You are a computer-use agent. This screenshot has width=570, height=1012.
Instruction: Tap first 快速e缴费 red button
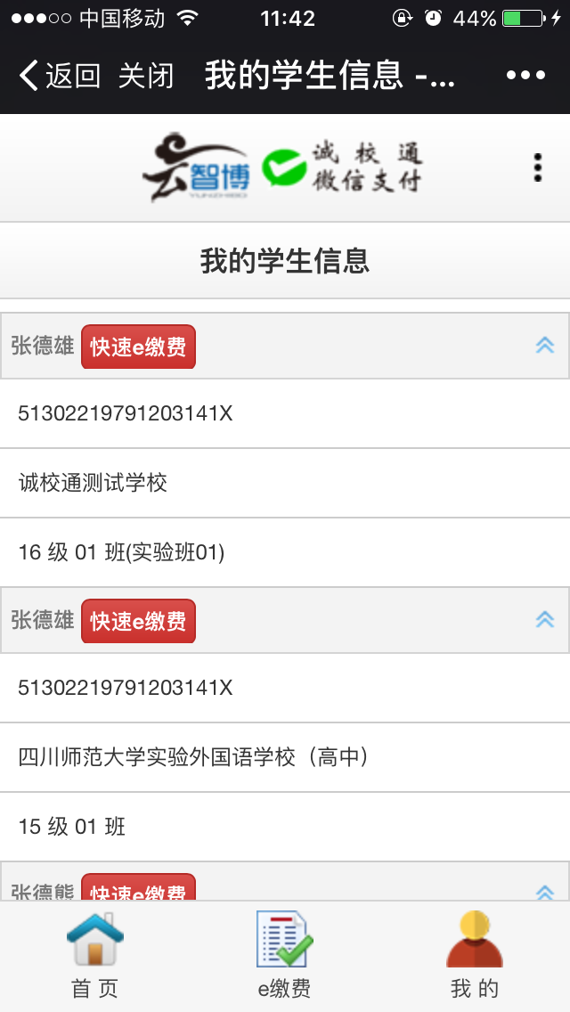pos(138,347)
